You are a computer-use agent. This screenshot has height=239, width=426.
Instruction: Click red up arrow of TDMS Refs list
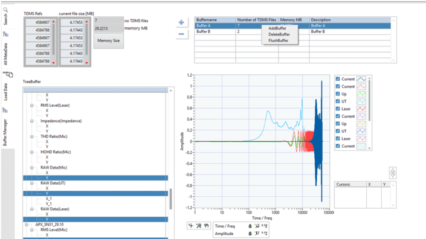[x=54, y=22]
